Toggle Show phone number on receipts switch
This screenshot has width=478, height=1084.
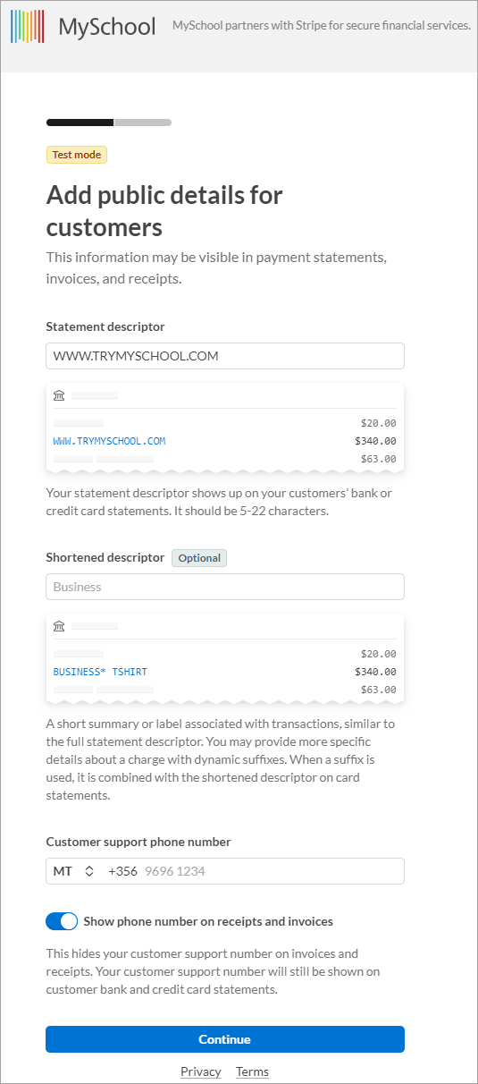click(x=62, y=921)
